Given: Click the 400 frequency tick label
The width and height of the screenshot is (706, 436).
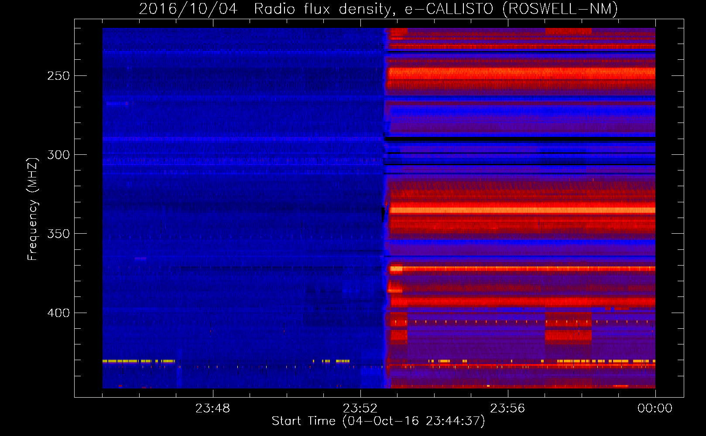Looking at the screenshot, I should pos(58,313).
